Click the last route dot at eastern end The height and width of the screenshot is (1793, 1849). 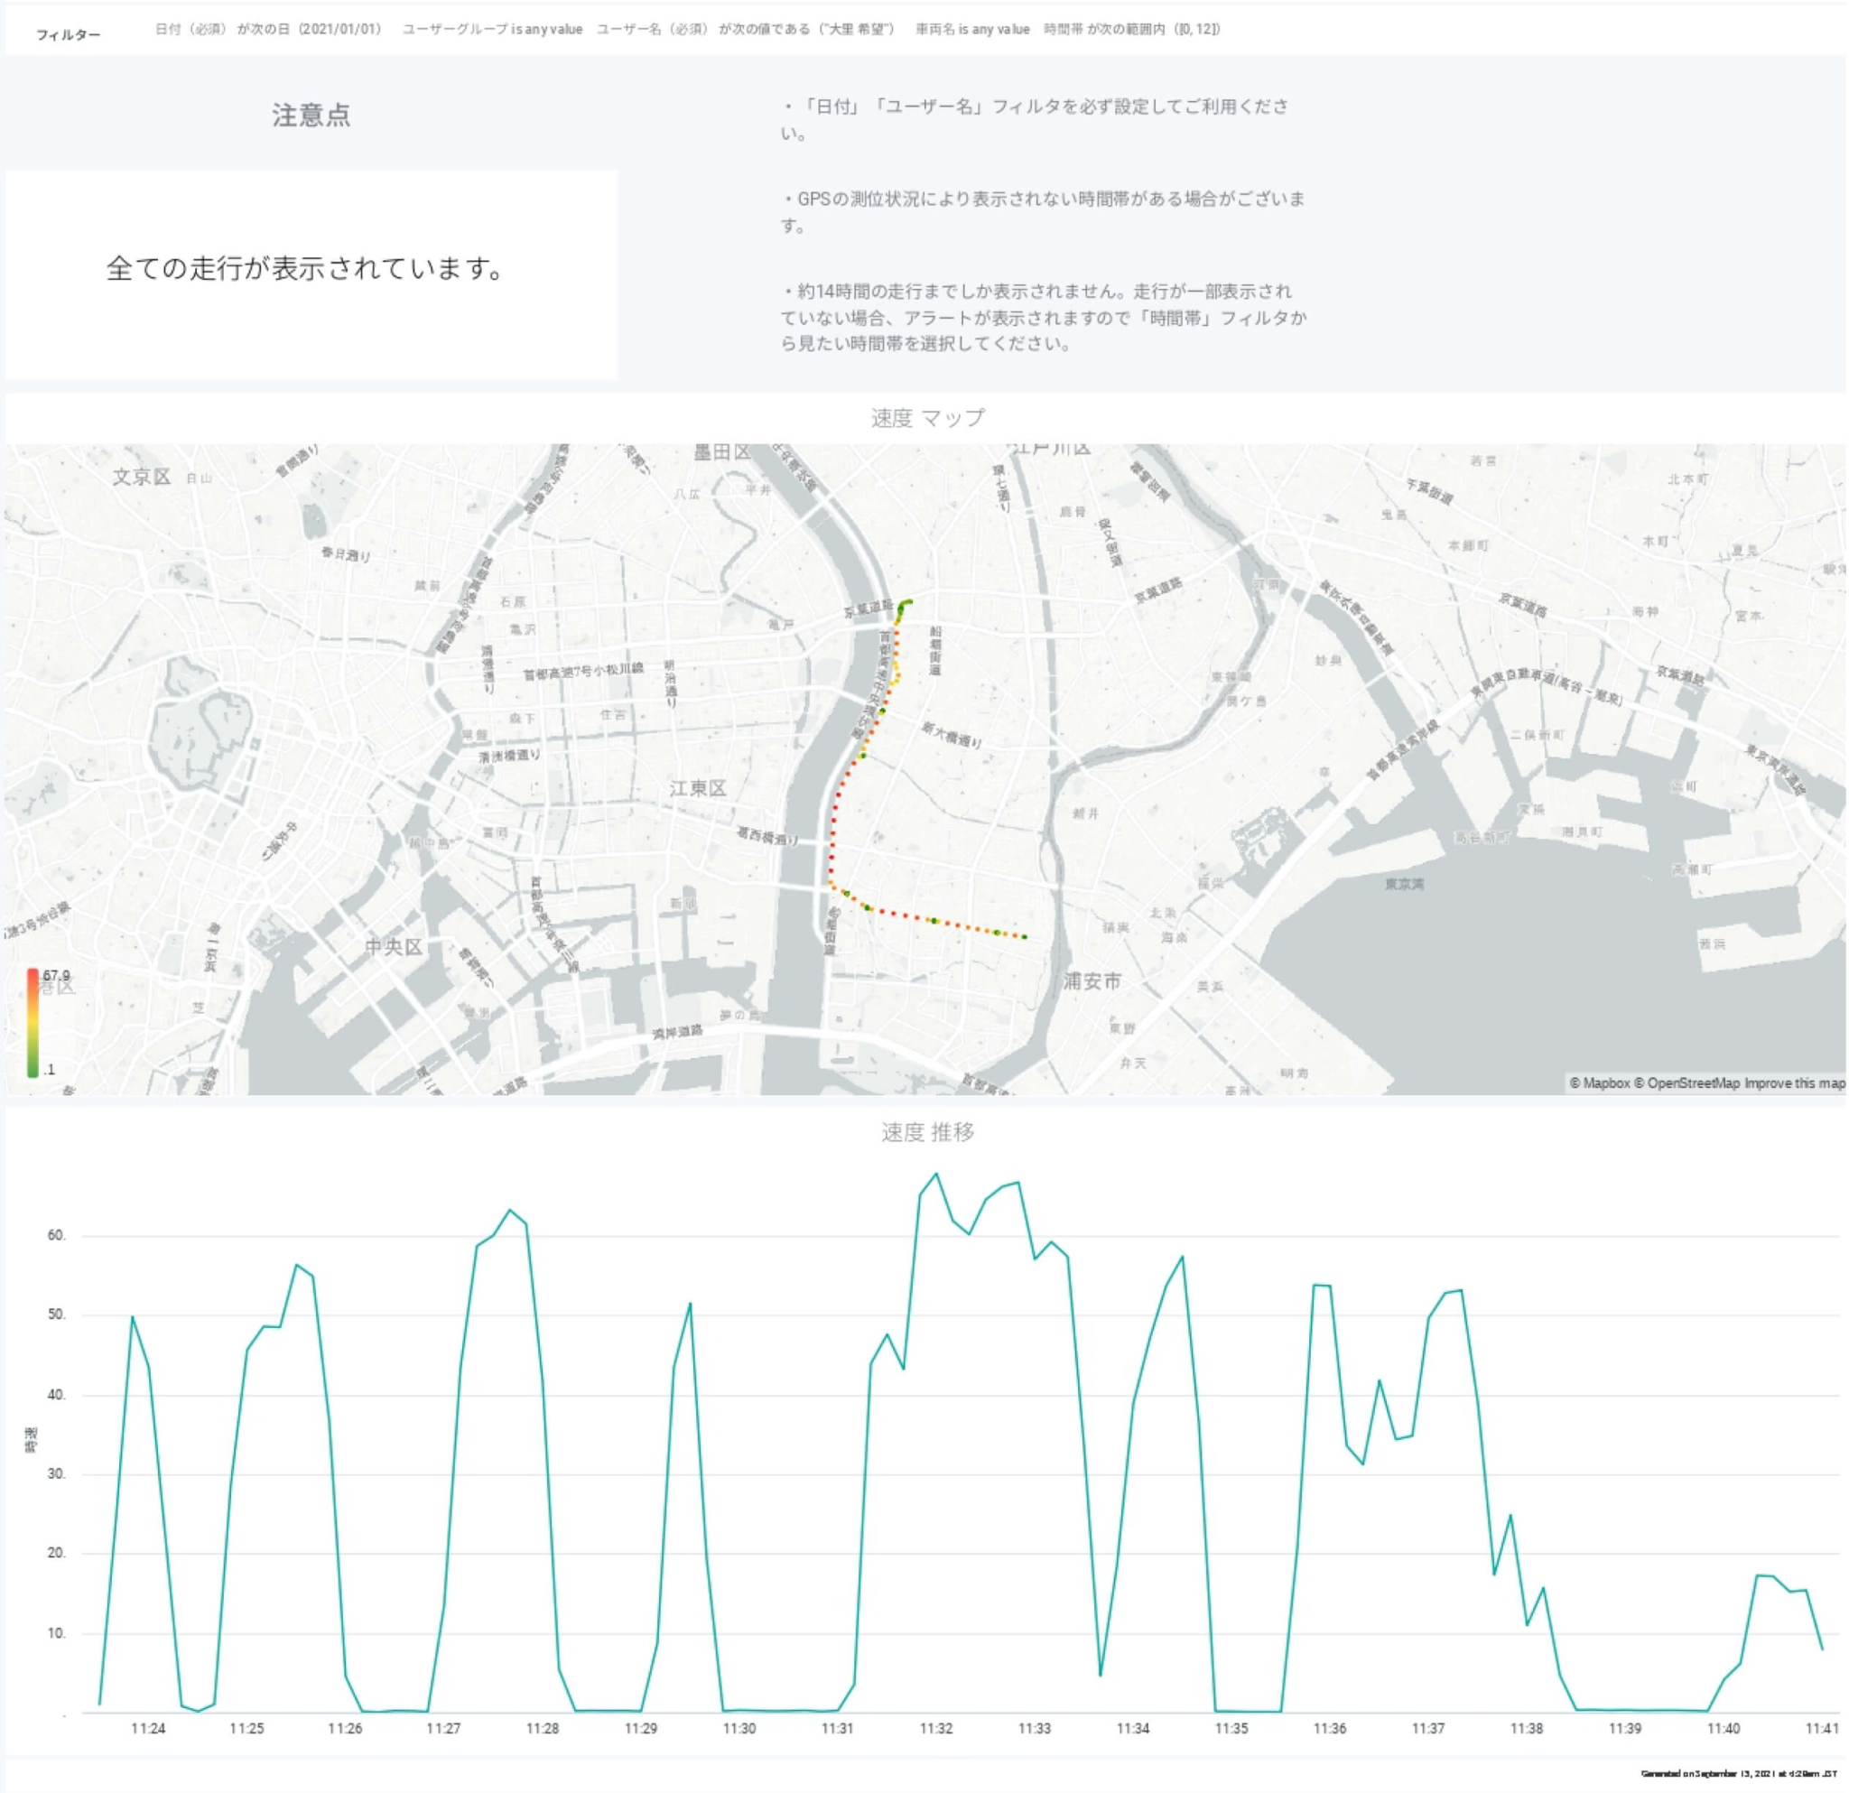(1025, 936)
